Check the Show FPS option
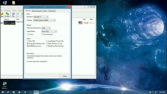Image resolution: width=167 pixels, height=94 pixels. (28, 41)
